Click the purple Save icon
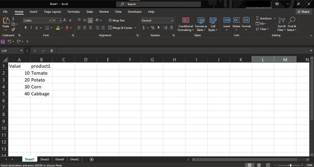The width and height of the screenshot is (314, 167). click(x=3, y=42)
